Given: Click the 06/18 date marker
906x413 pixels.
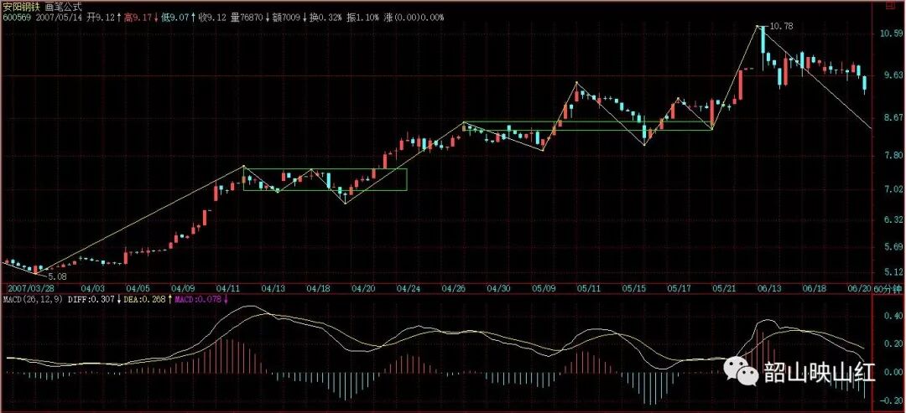Looking at the screenshot, I should [814, 288].
